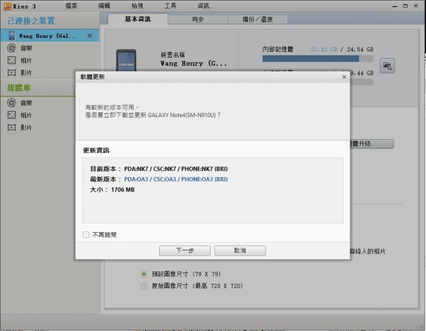This screenshot has height=331, width=426.
Task: Open the 檔案 menu
Action: coord(71,6)
